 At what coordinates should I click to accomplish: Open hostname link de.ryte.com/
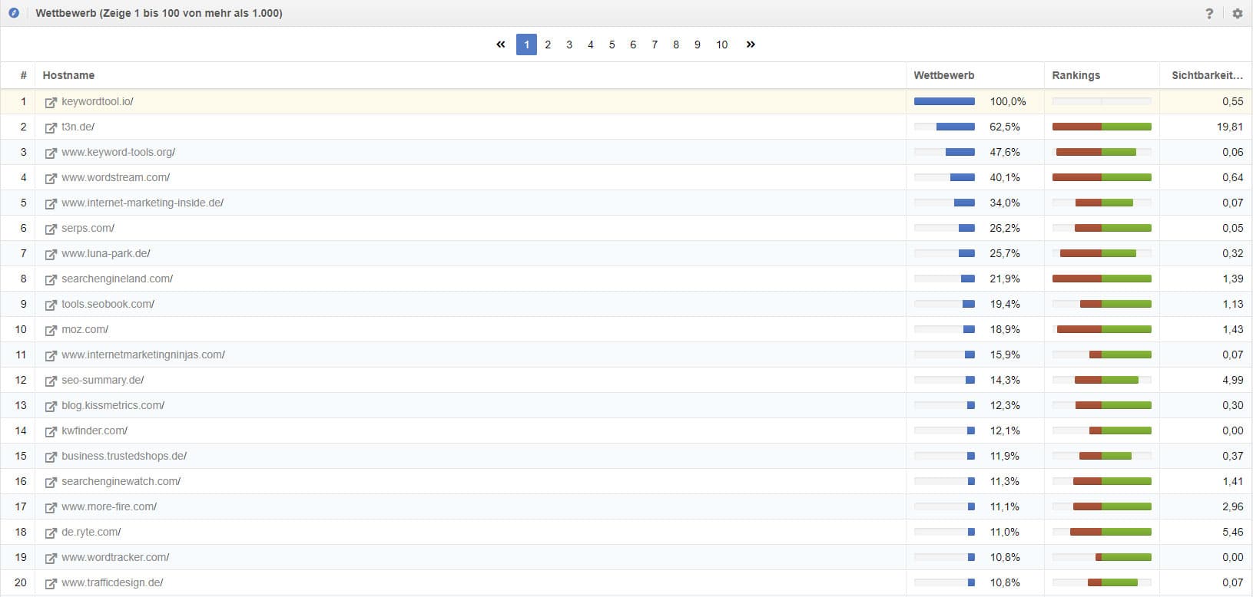coord(91,532)
